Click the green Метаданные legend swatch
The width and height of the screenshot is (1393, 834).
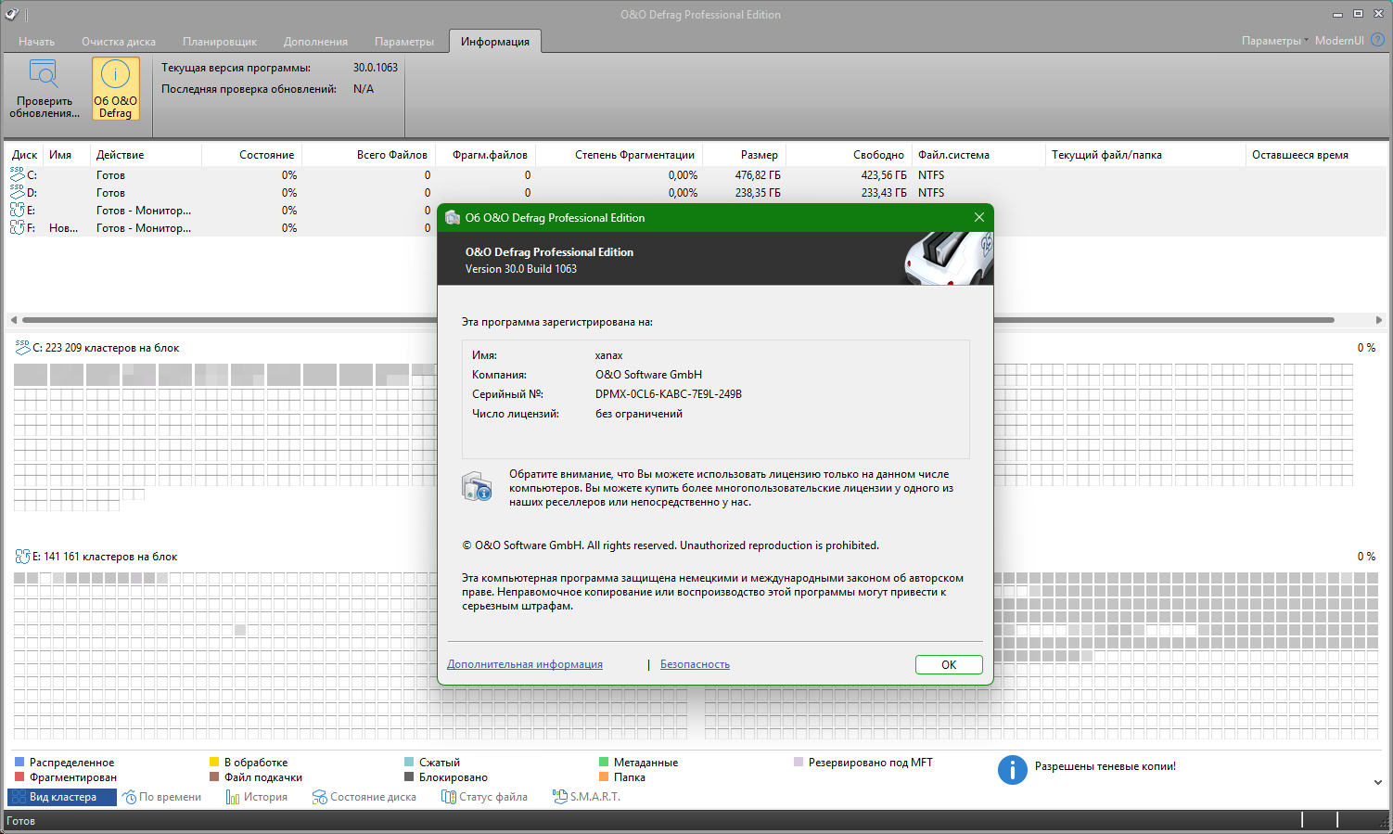click(x=604, y=763)
